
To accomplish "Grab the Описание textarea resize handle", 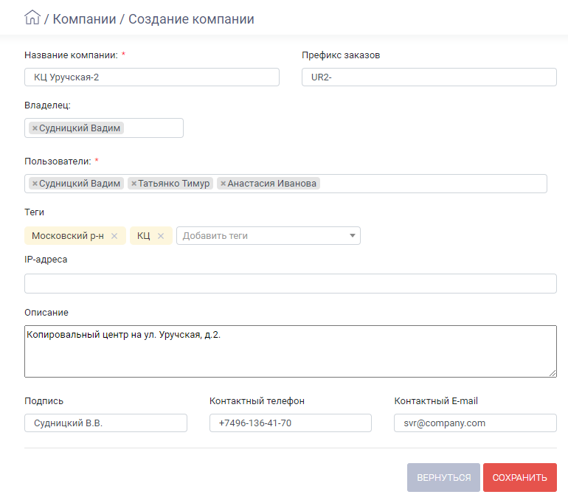I will click(553, 373).
